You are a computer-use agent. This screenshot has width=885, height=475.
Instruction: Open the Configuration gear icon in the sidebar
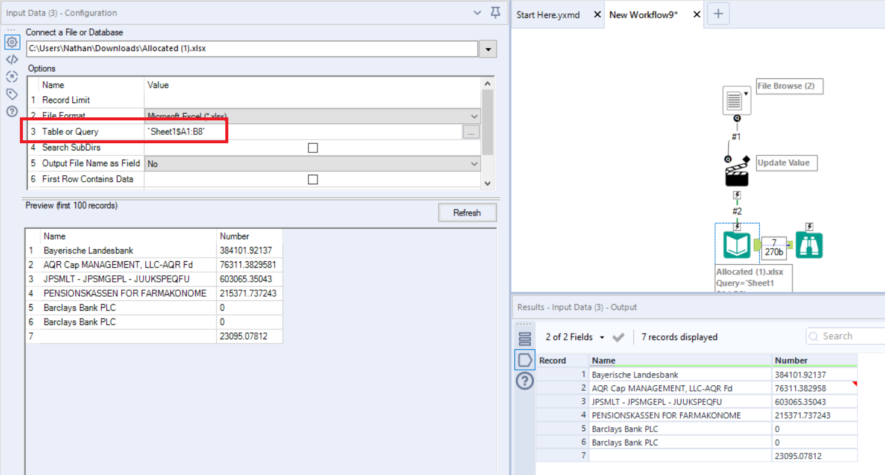[12, 42]
